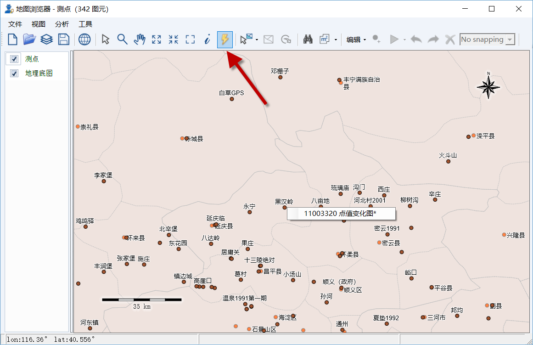This screenshot has height=345, width=533.
Task: Open the 文件 menu
Action: coord(15,24)
